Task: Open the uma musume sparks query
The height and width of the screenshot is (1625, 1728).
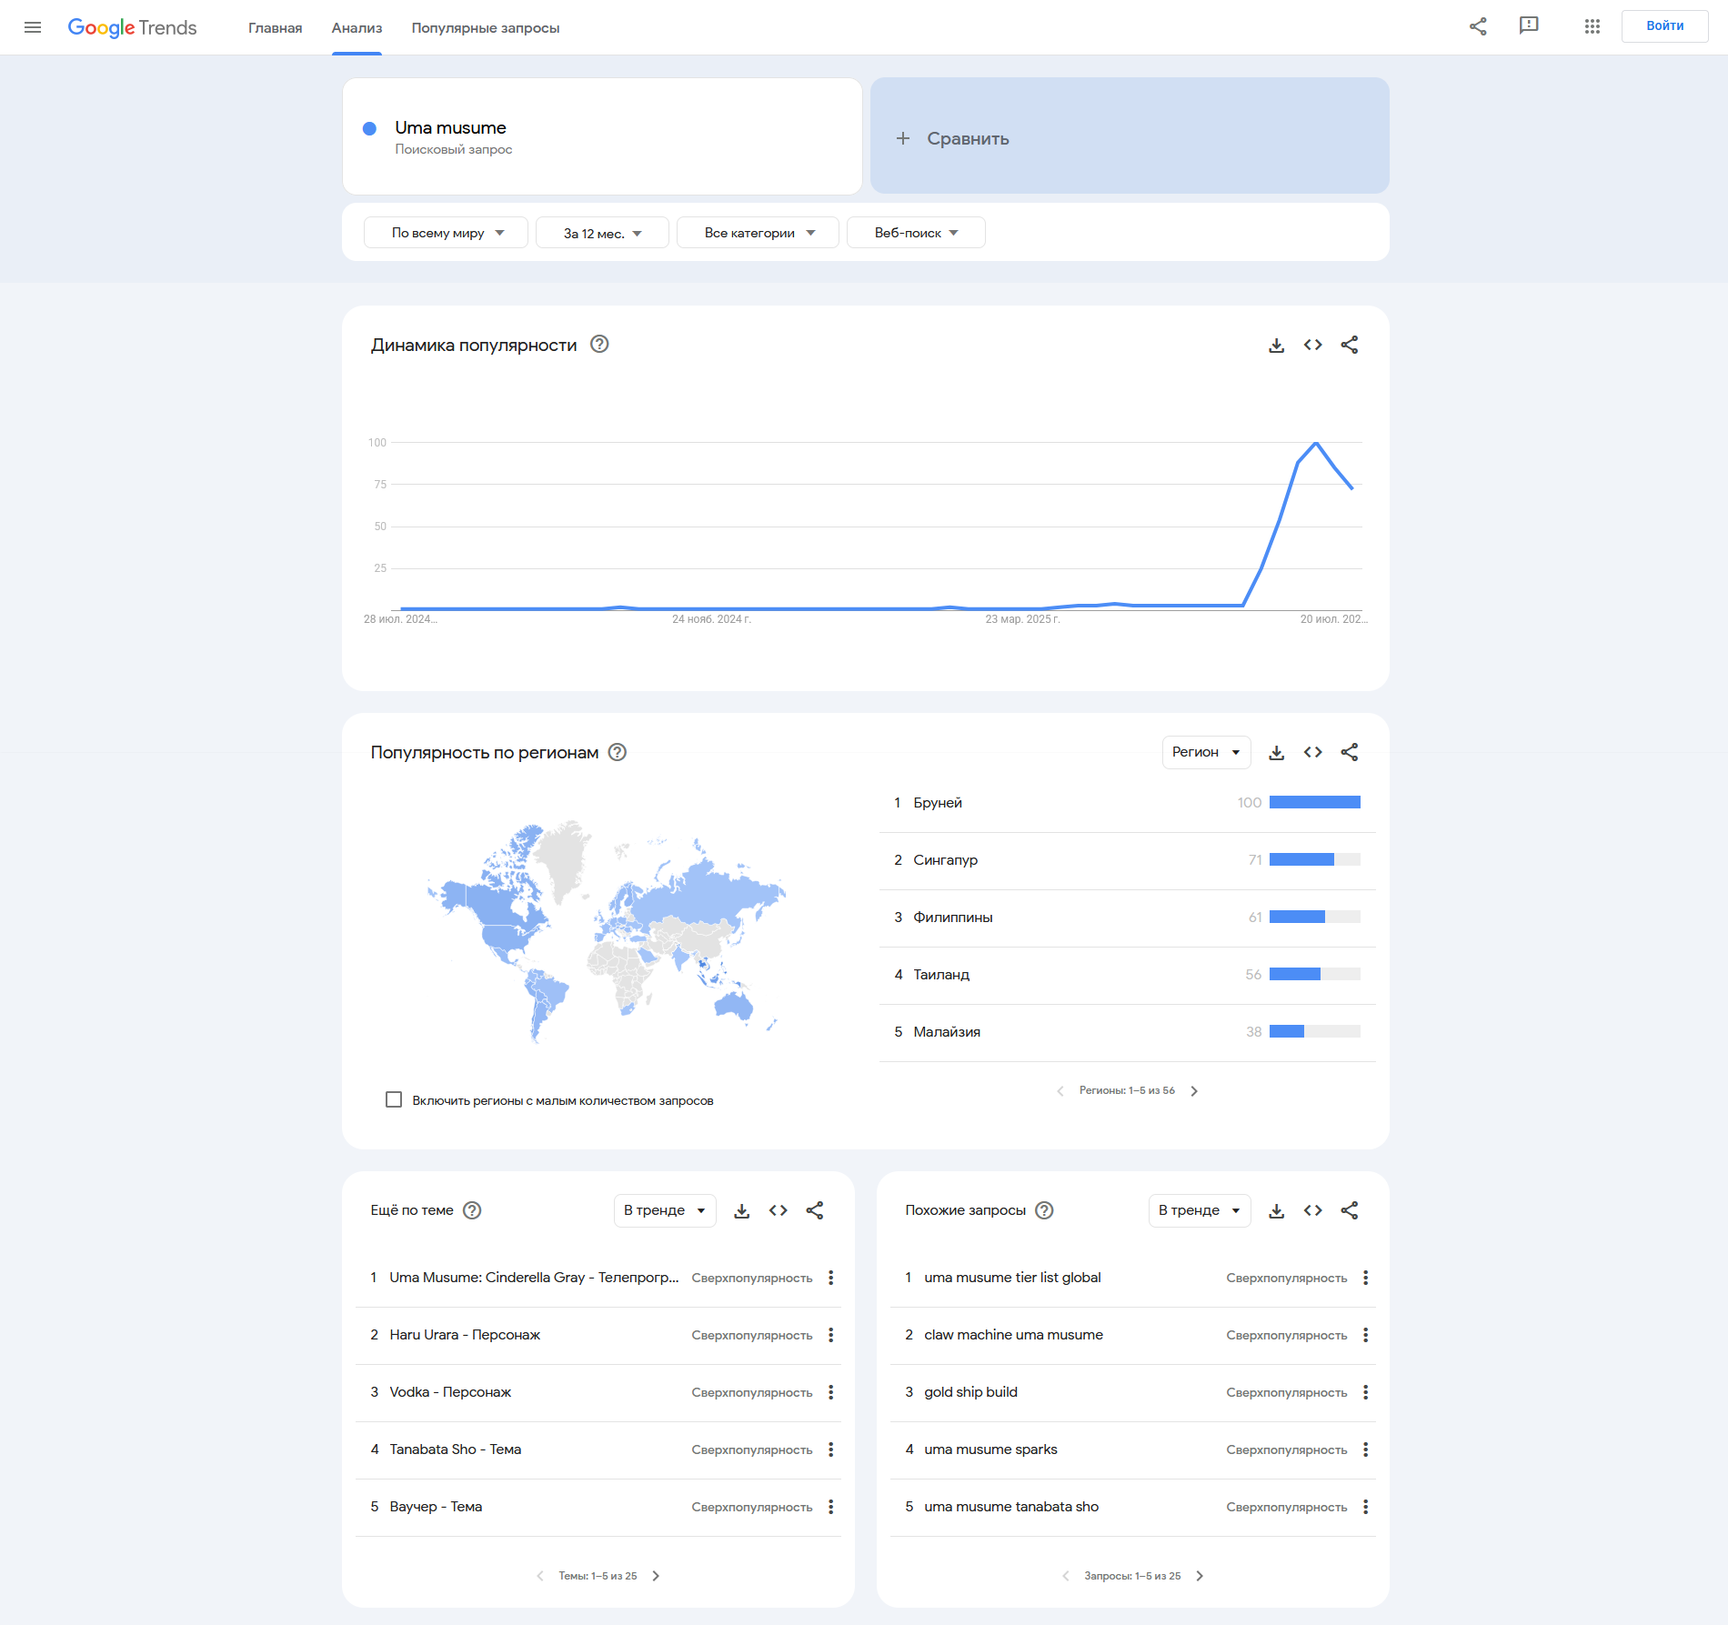Action: point(990,1449)
